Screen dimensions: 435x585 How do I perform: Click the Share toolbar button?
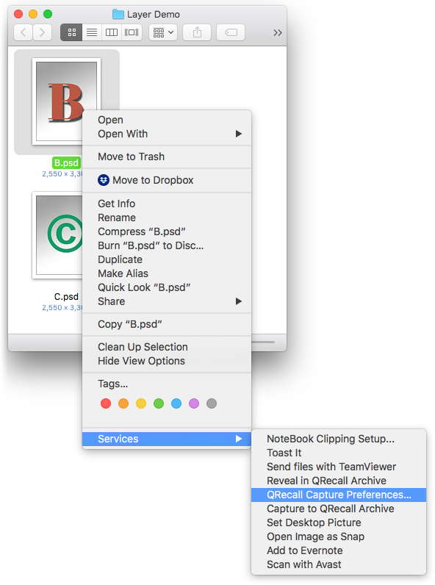[197, 32]
